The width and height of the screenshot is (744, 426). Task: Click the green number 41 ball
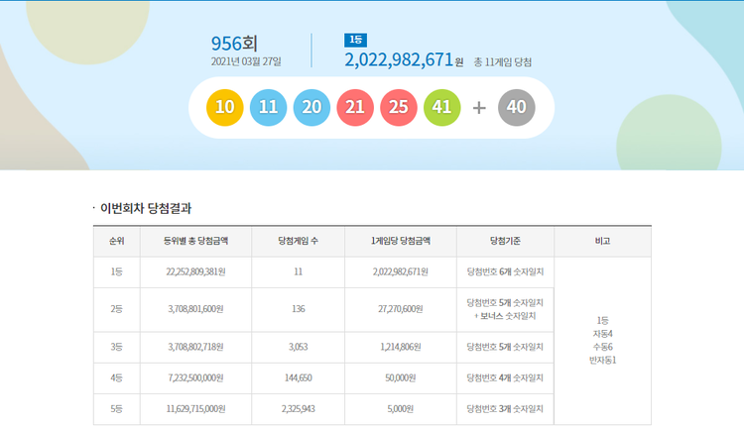click(441, 108)
